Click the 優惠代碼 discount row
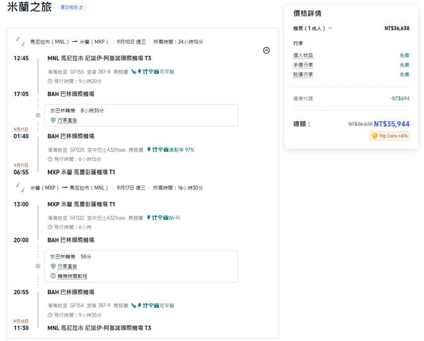 pyautogui.click(x=303, y=98)
